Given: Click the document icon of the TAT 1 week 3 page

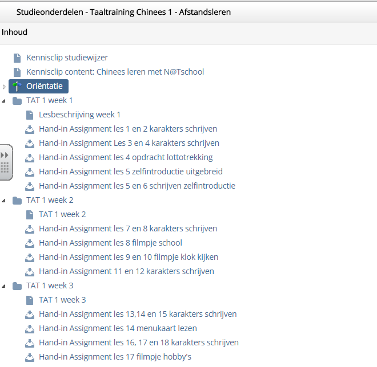Looking at the screenshot, I should pyautogui.click(x=30, y=300).
